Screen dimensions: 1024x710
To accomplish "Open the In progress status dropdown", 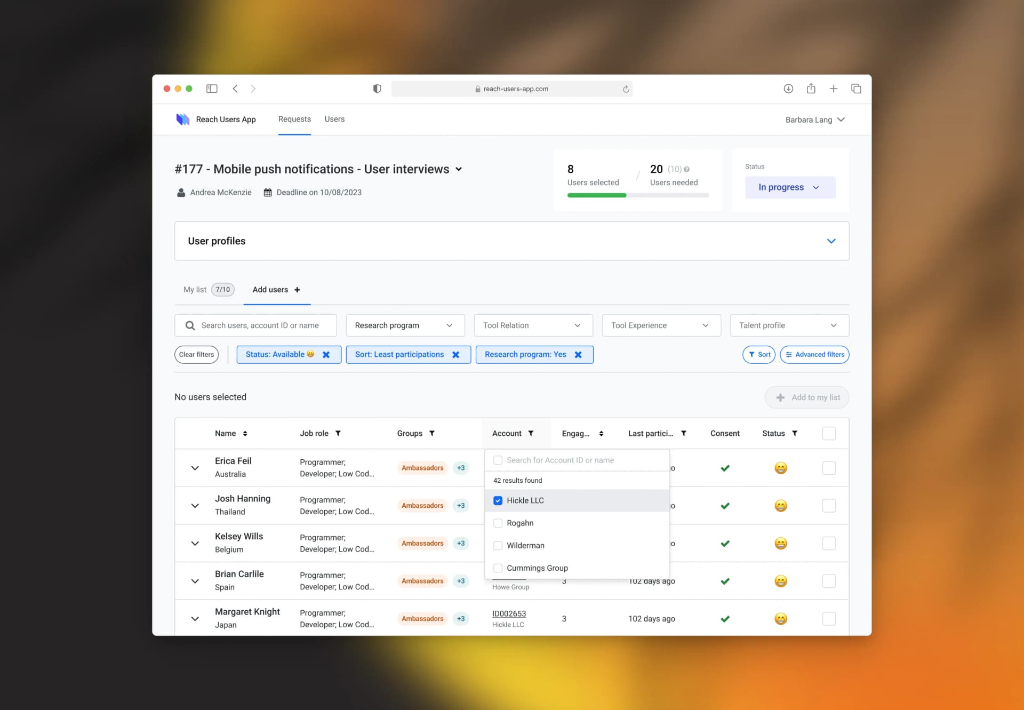I will pos(790,188).
